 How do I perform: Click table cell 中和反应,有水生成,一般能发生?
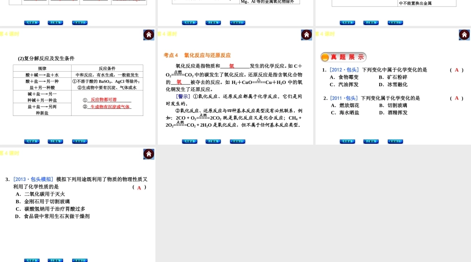(x=107, y=75)
